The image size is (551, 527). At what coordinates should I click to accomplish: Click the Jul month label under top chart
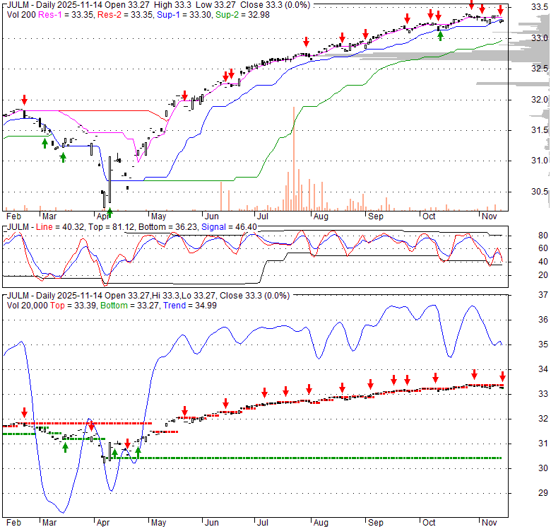(x=263, y=216)
